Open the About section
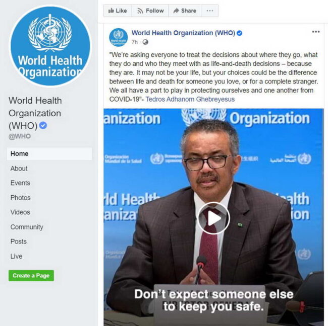This screenshot has width=328, height=326. [x=19, y=169]
